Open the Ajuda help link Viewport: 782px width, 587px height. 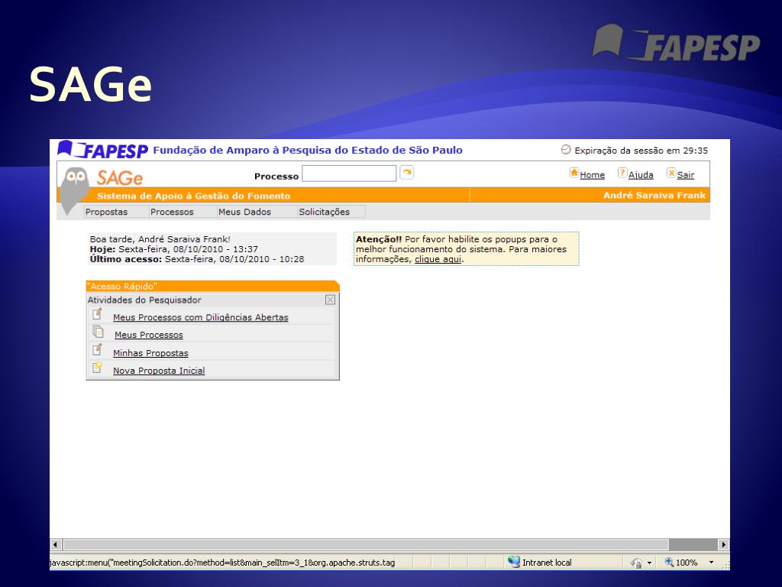click(641, 175)
